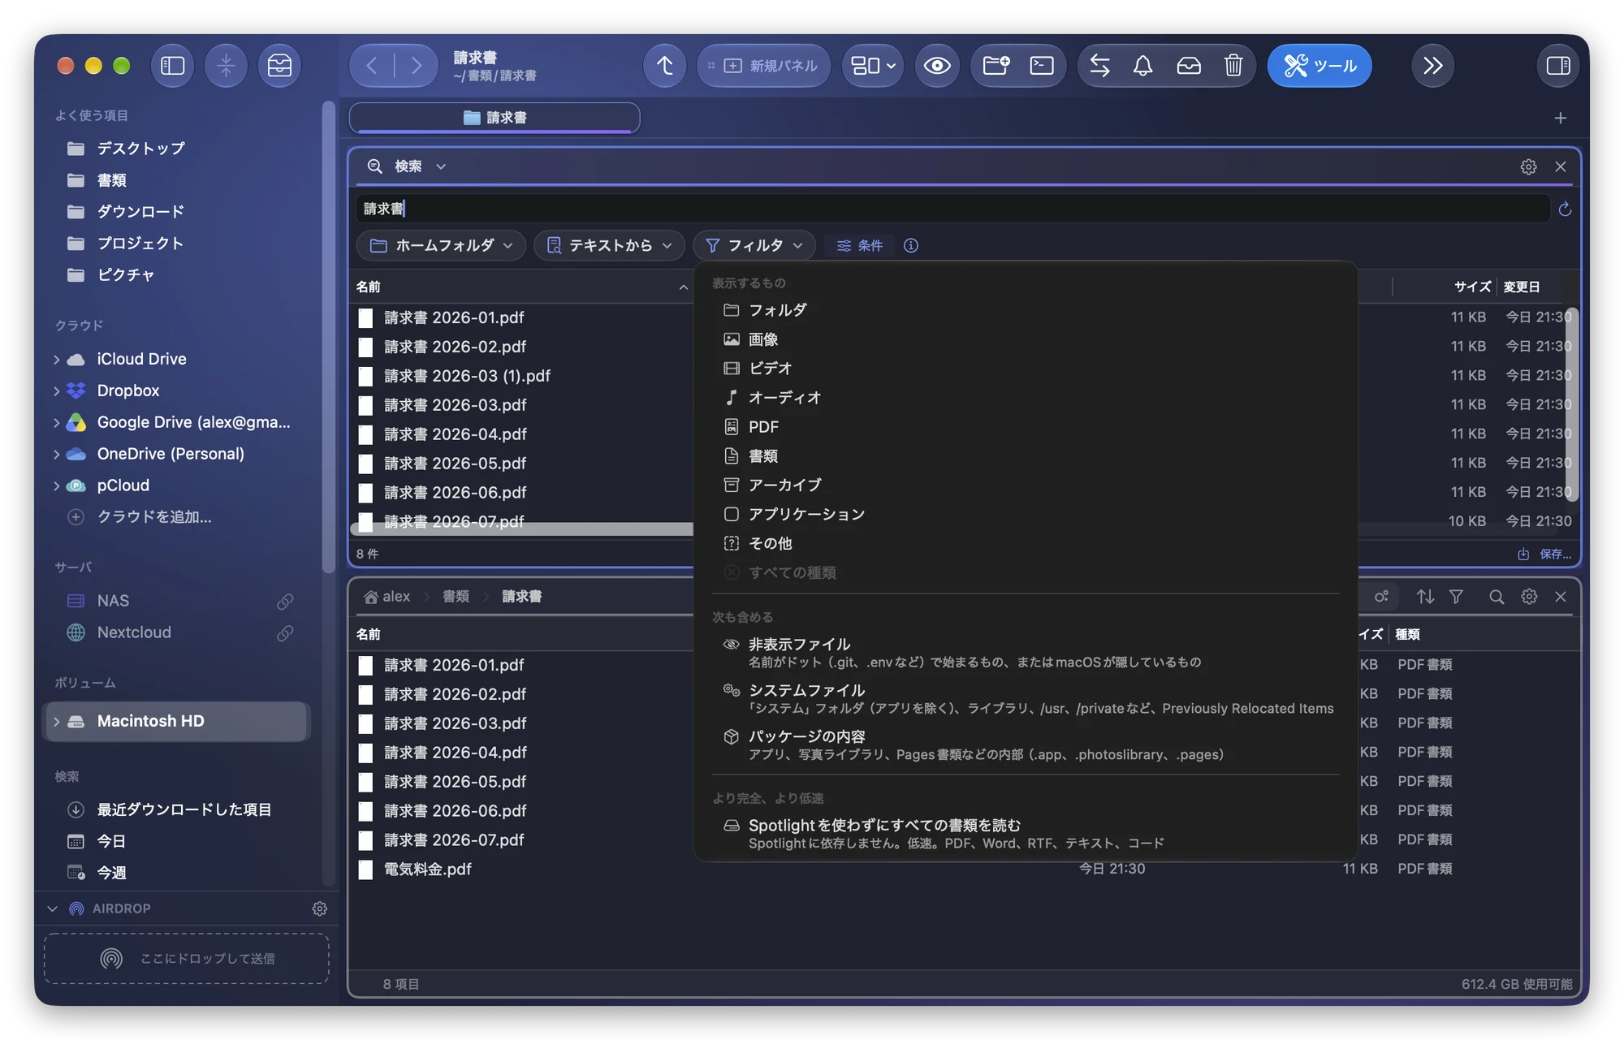Click the go-to-parent-folder up arrow button
The width and height of the screenshot is (1624, 1040).
(664, 66)
